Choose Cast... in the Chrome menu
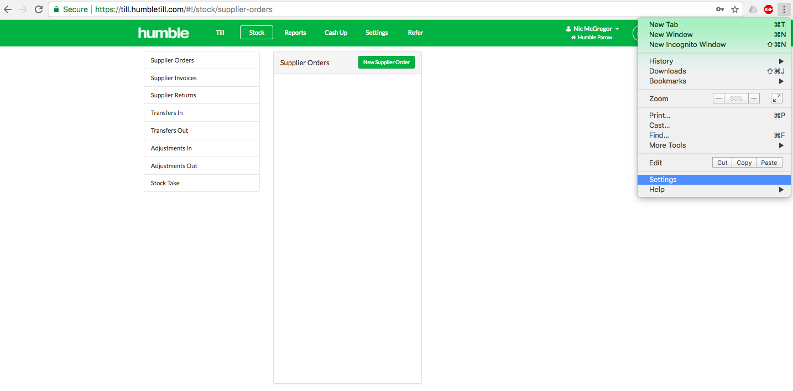 tap(714, 125)
